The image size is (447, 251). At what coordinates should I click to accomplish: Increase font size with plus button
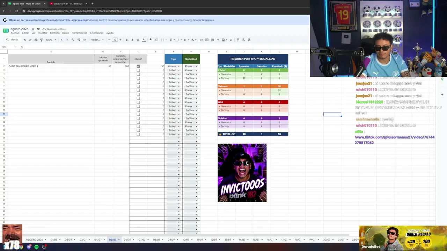pos(120,40)
